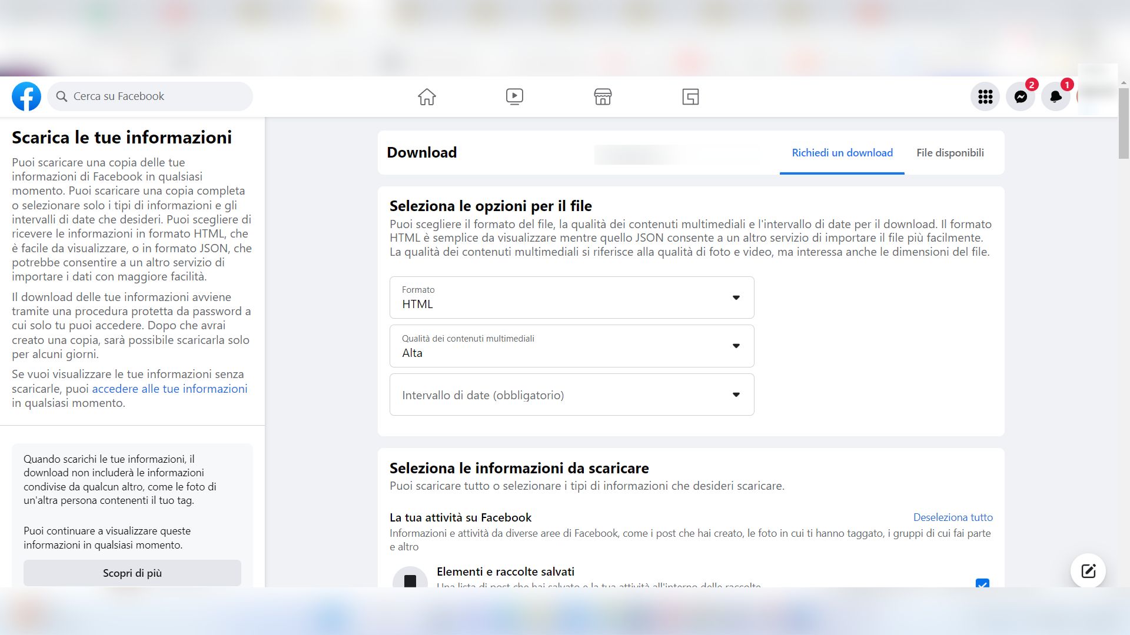1130x635 pixels.
Task: Open Messenger chats icon
Action: [1021, 96]
